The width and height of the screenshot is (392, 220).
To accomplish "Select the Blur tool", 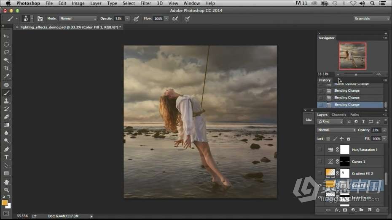I will (x=6, y=133).
